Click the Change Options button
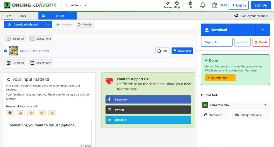 251,115
